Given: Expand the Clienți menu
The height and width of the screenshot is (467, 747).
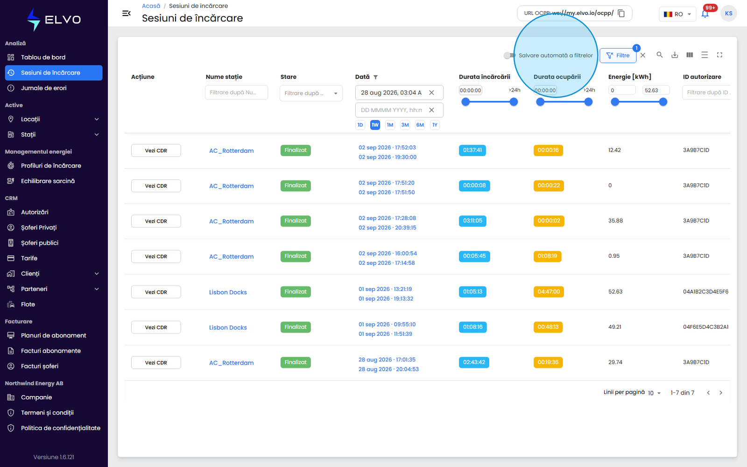Looking at the screenshot, I should 97,274.
